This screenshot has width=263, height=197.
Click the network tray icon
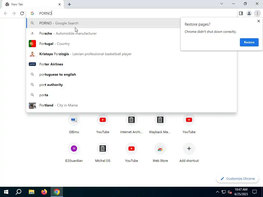(x=224, y=192)
